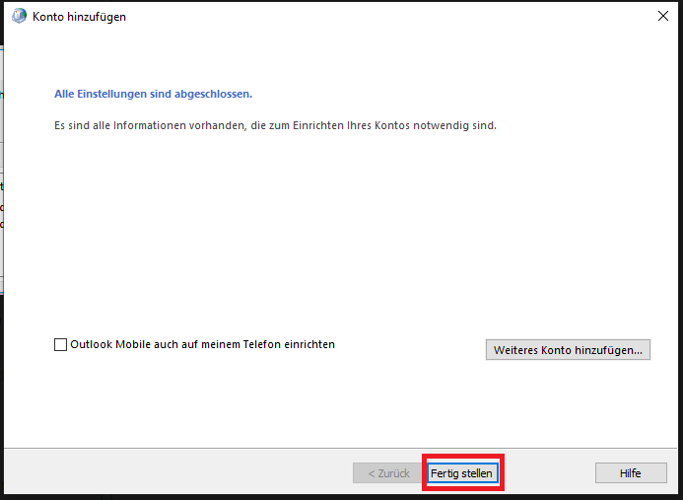
Task: Click the 'Es sind alle Informationen vorhanden' description
Action: (x=274, y=126)
